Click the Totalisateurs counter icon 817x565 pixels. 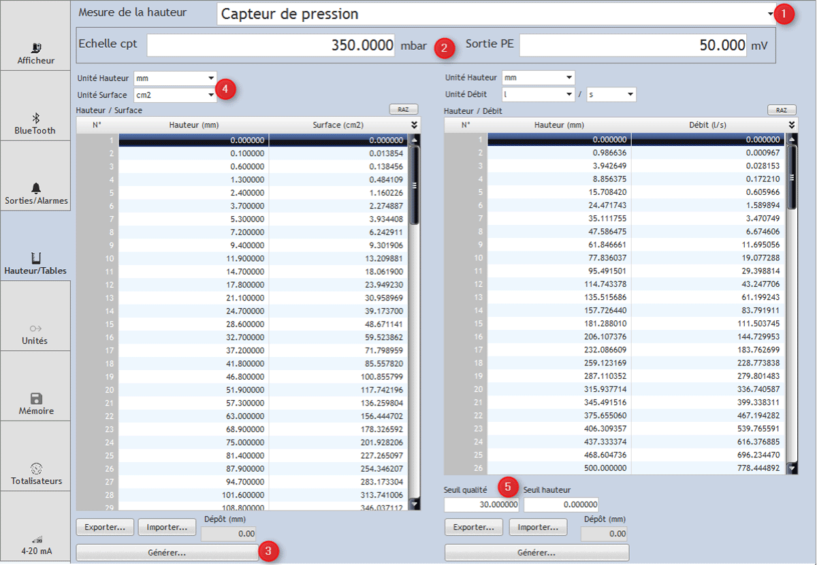point(36,468)
